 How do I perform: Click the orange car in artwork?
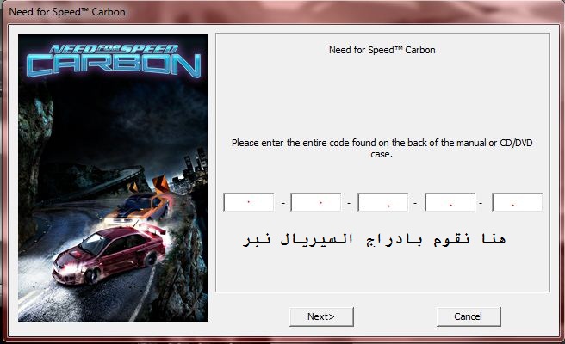click(141, 209)
